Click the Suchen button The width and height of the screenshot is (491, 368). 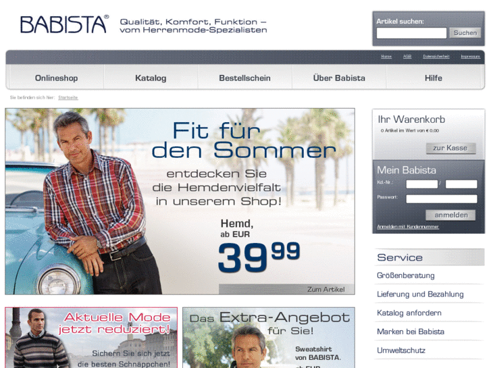[465, 33]
